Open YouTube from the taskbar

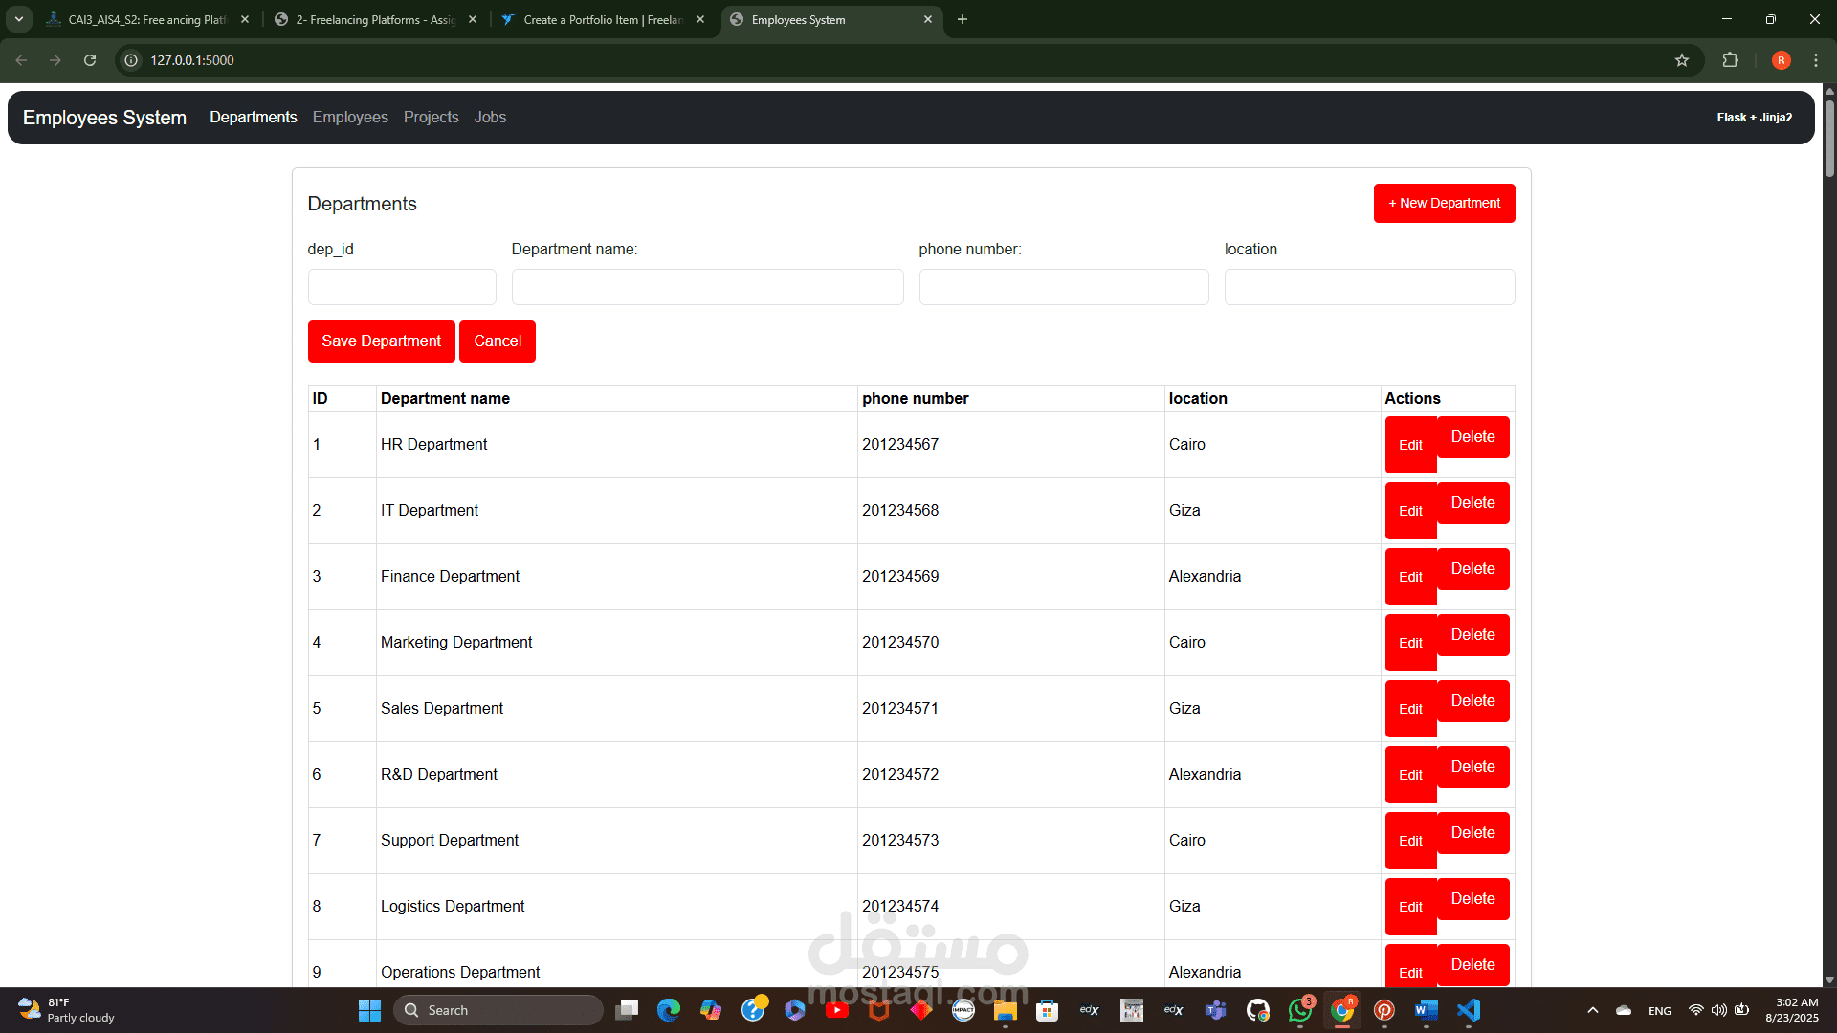tap(837, 1010)
